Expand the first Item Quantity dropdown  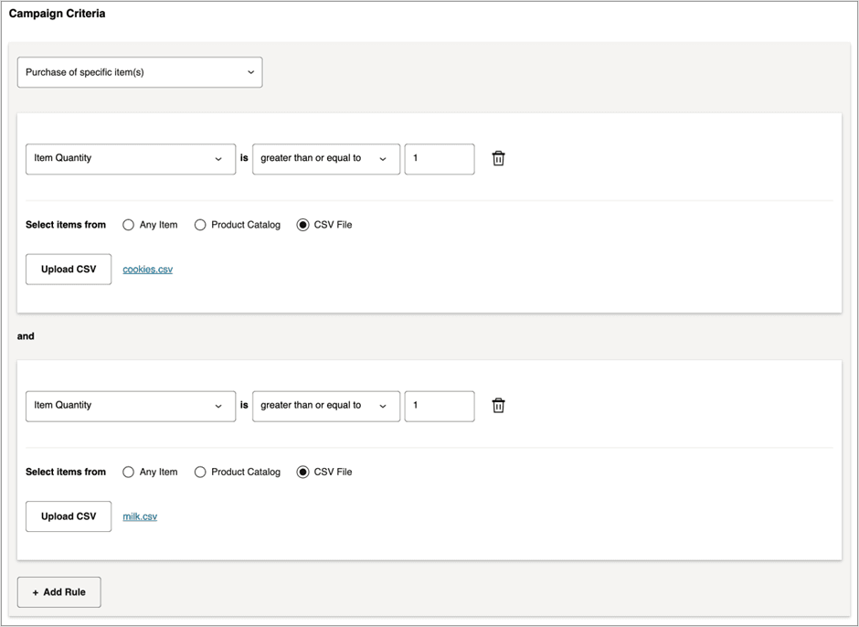pos(131,158)
